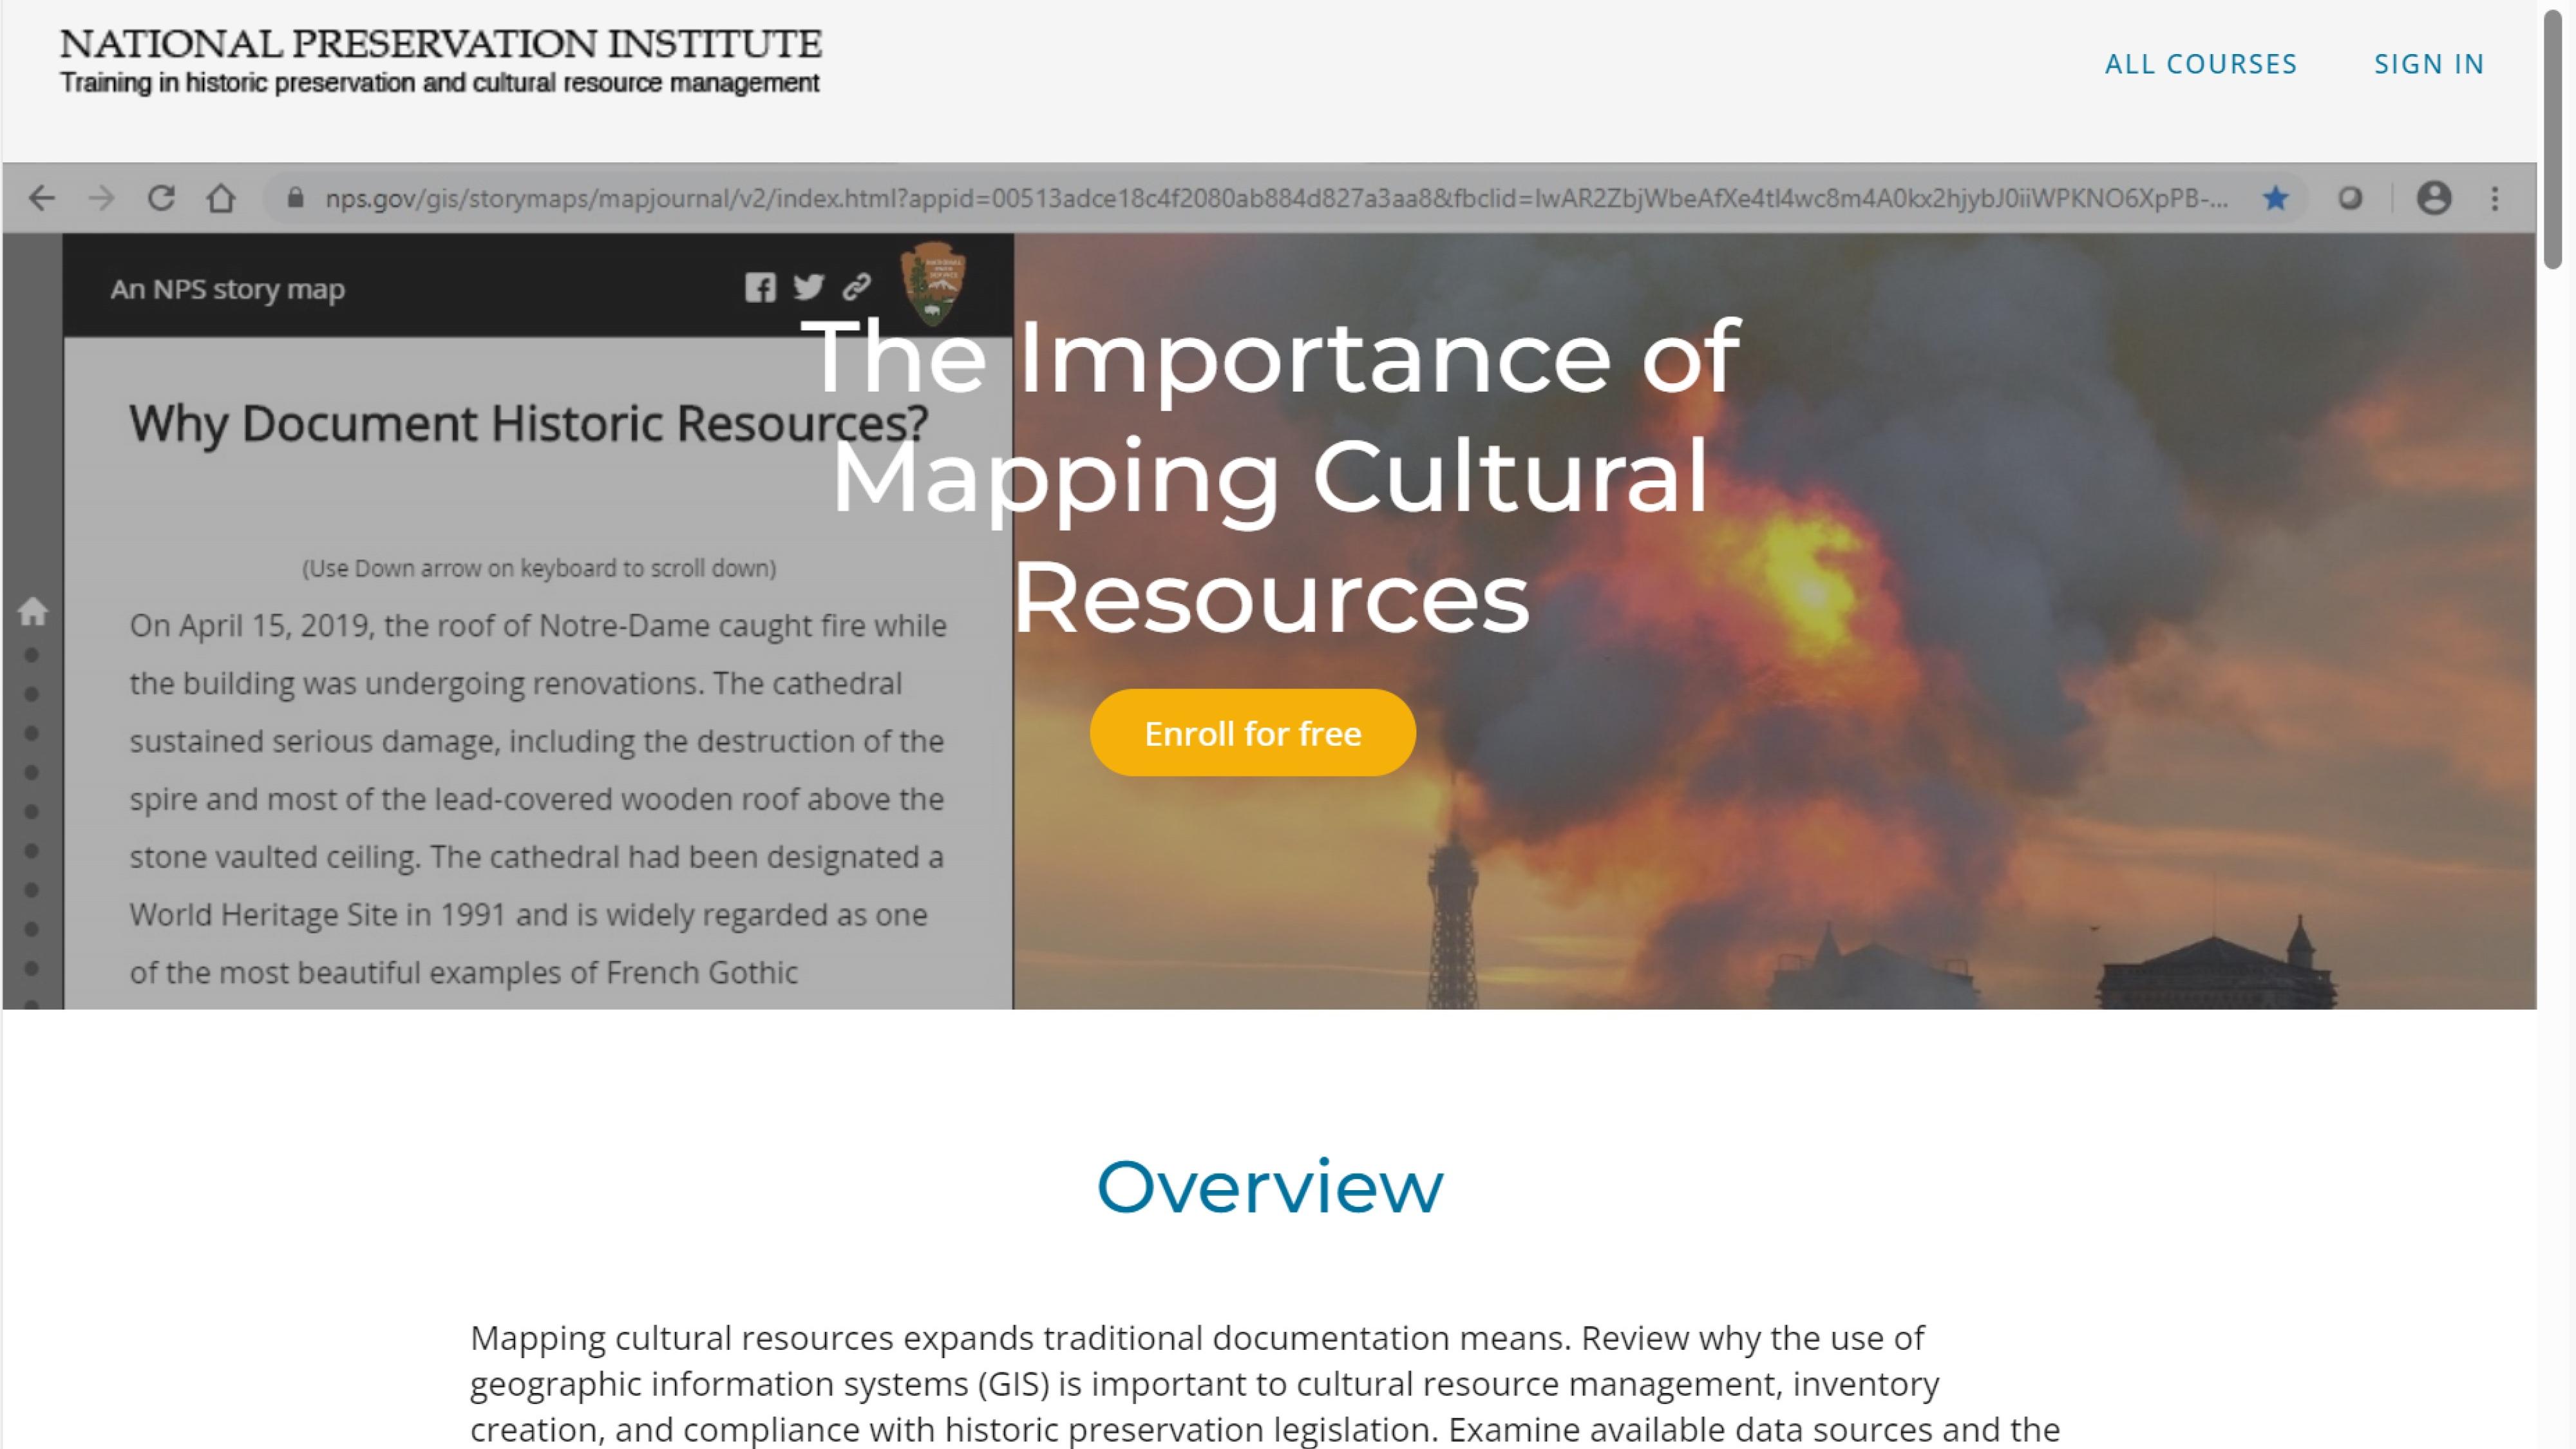This screenshot has height=1449, width=2576.
Task: Click the forward arrow in the pictured browser
Action: [101, 198]
